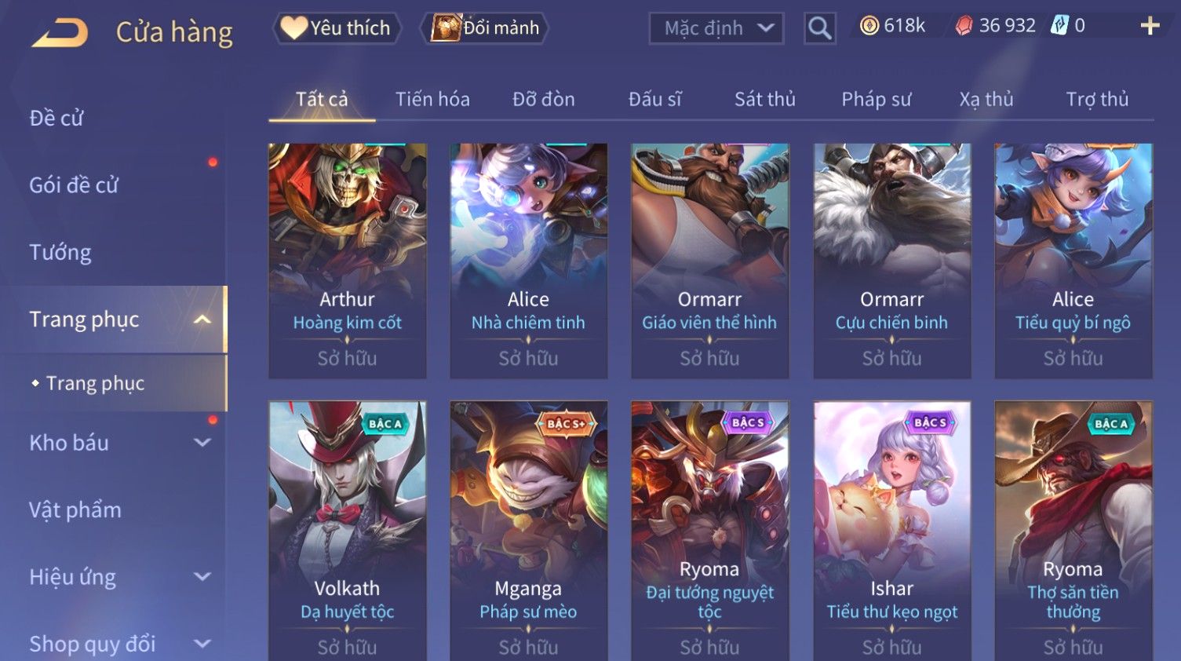Viewport: 1181px width, 661px height.
Task: Expand the Shop quy đổi section
Action: 202,645
